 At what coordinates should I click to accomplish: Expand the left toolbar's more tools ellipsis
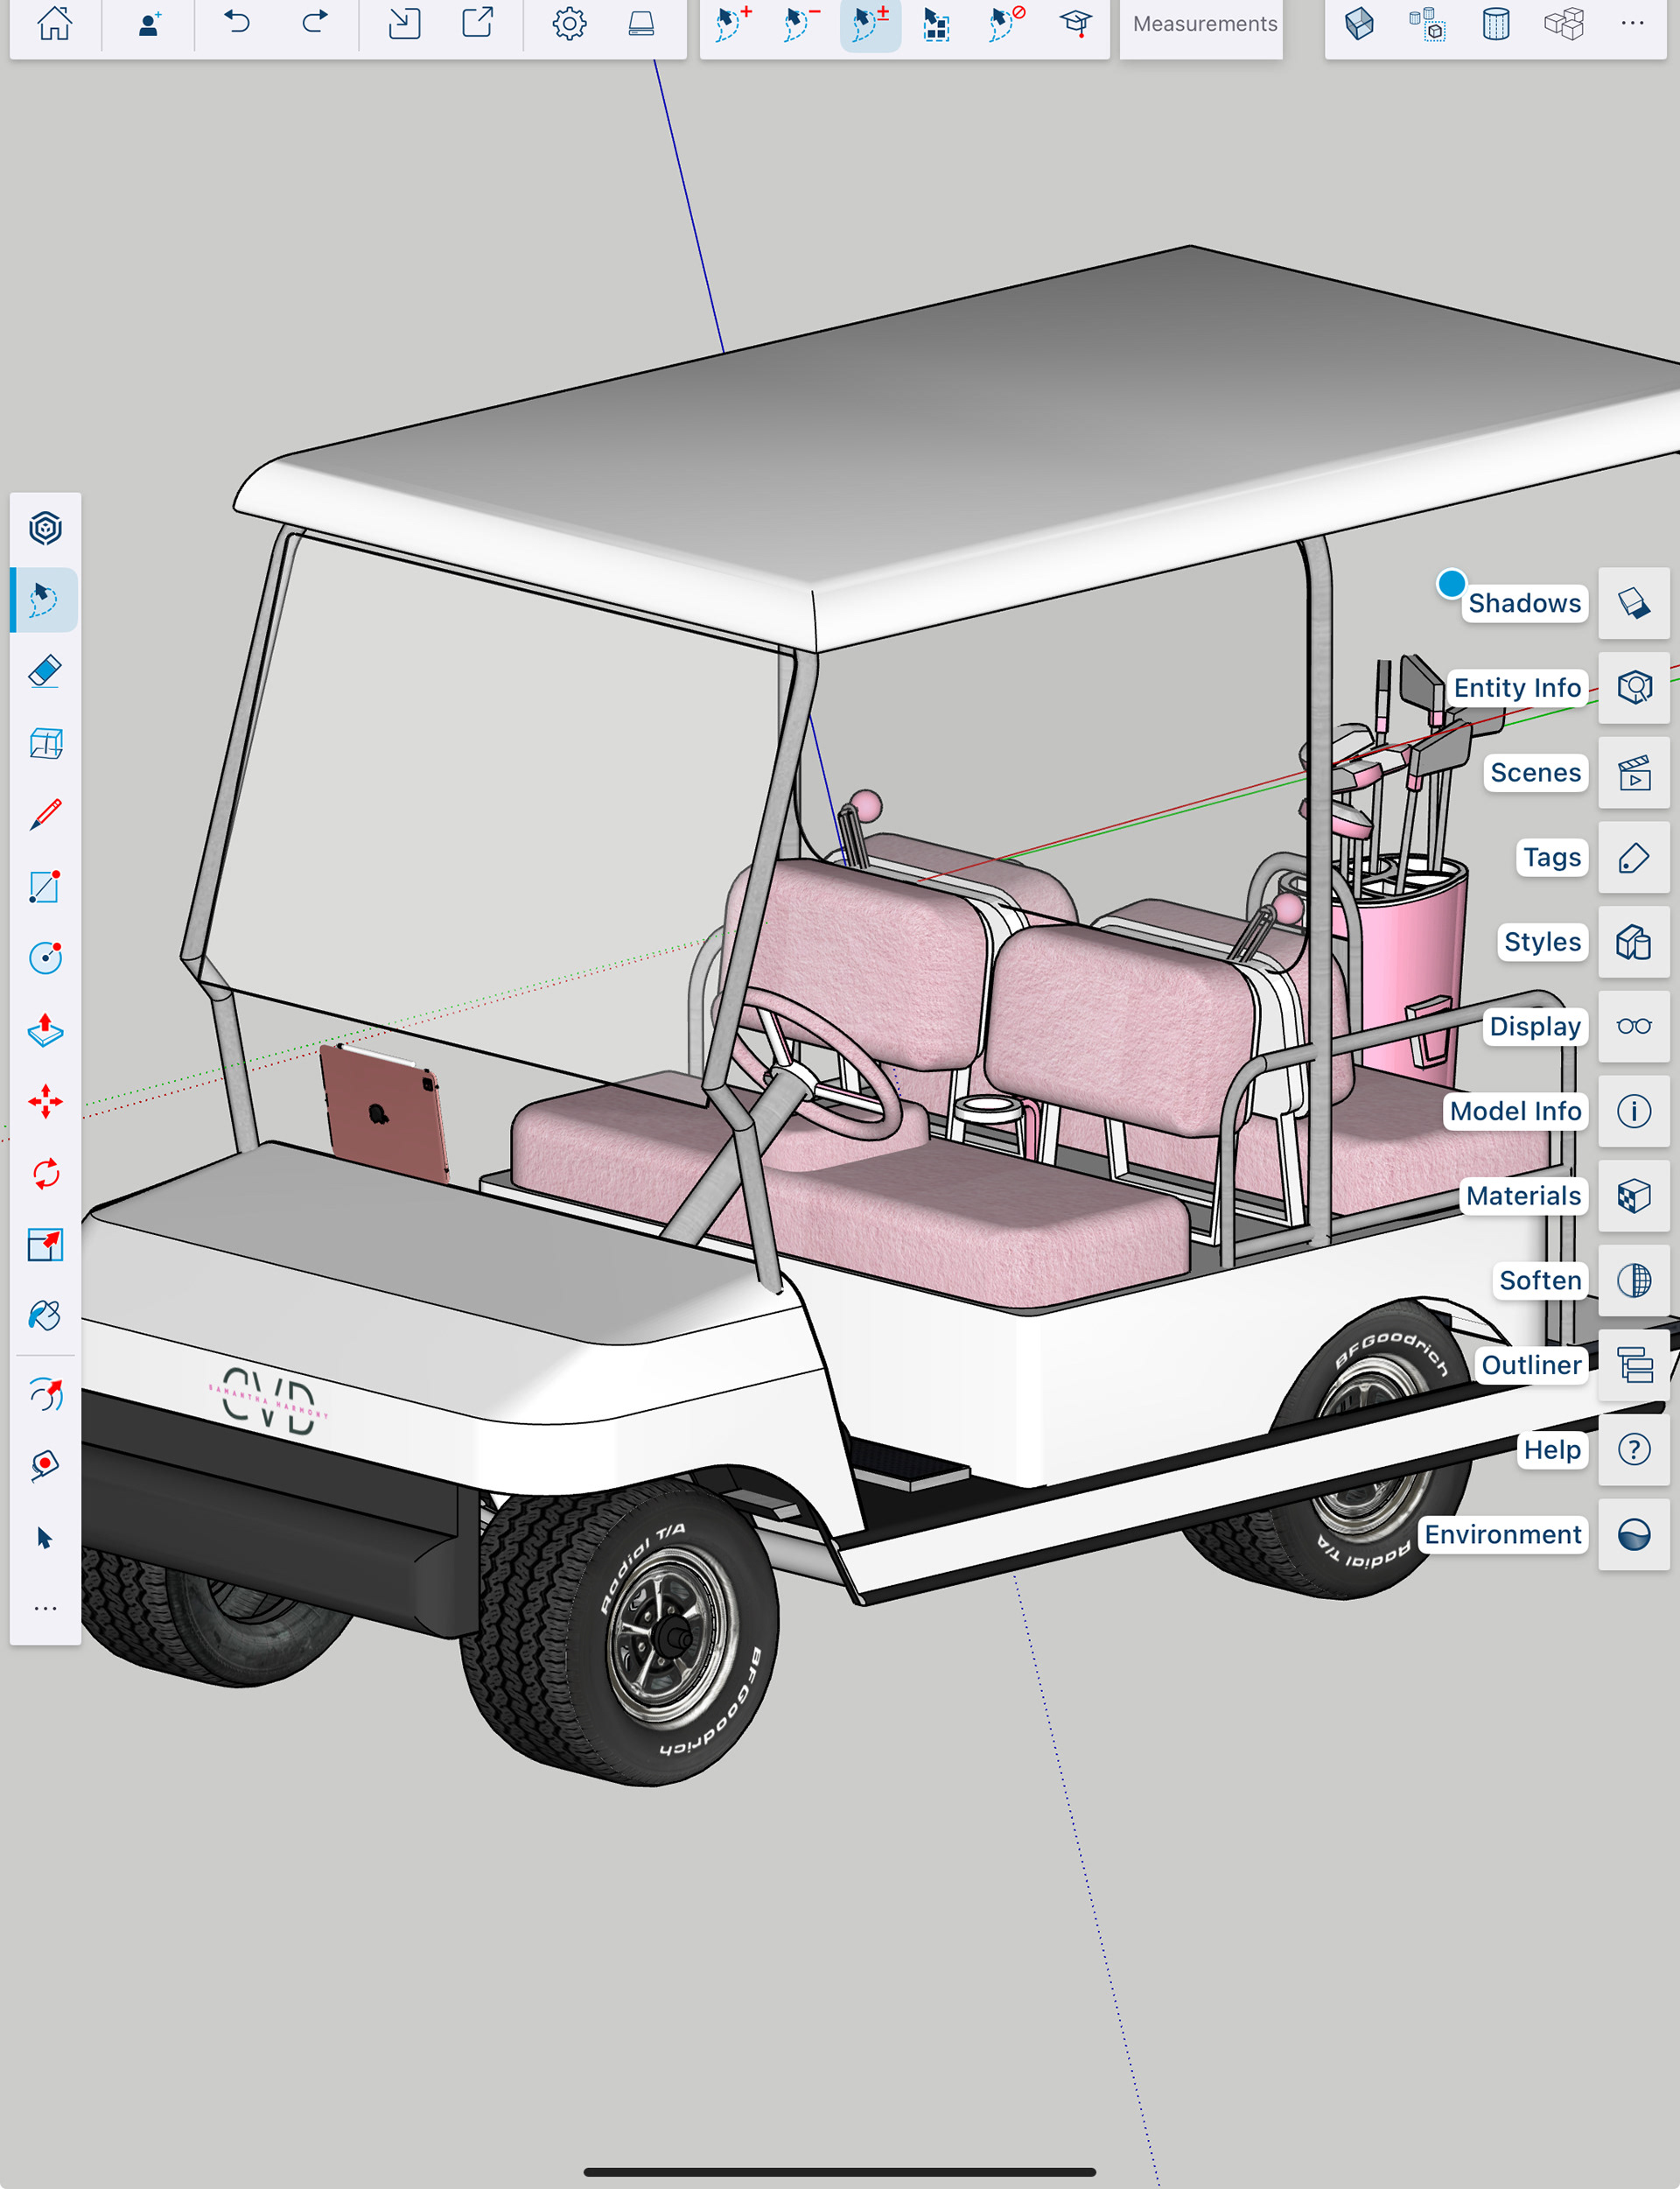(45, 1609)
